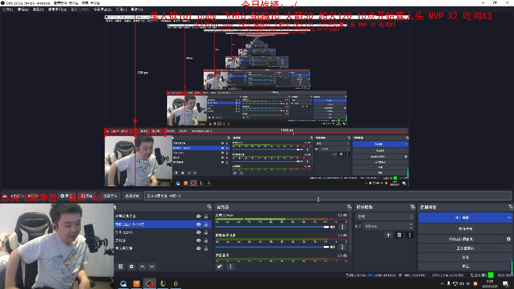Toggle eye icon of bottom source row
The width and height of the screenshot is (514, 289).
199,249
